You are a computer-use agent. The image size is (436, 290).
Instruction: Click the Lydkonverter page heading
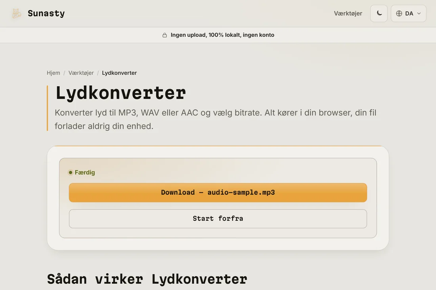[x=120, y=93]
